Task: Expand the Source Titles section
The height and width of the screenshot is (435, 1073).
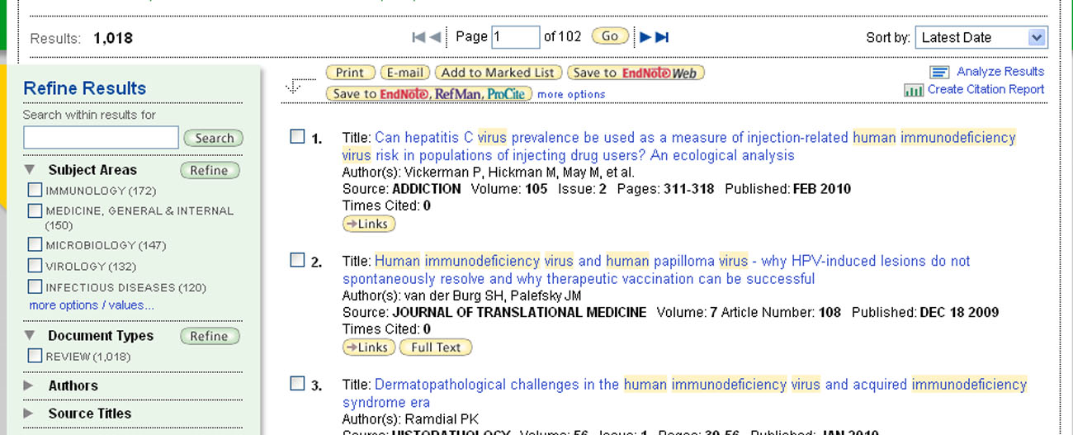Action: click(29, 414)
